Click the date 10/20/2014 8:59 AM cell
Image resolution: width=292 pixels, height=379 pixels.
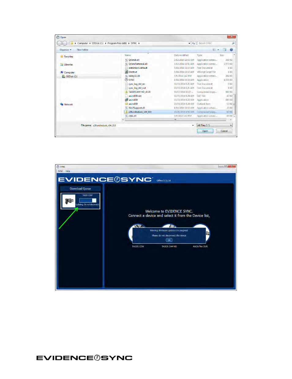click(184, 112)
